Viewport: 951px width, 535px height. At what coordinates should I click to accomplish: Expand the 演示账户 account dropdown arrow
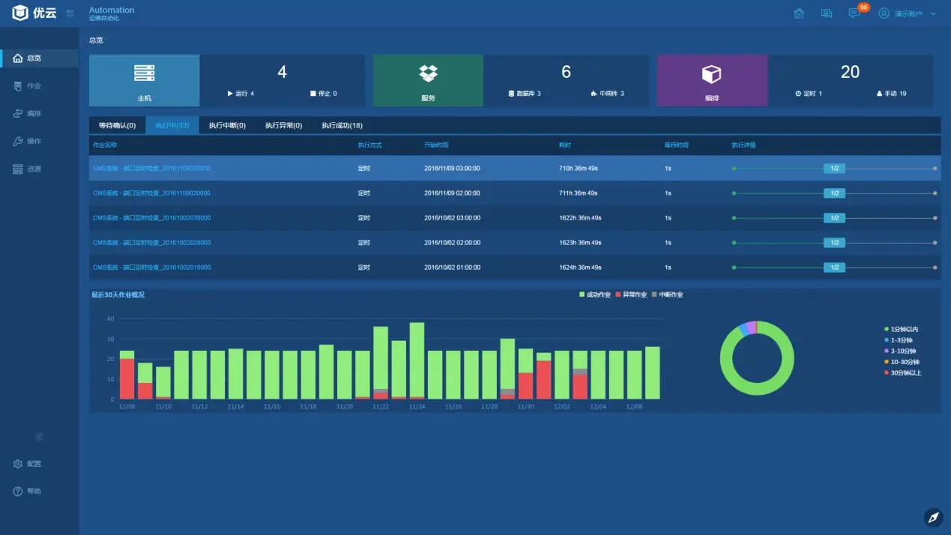click(x=933, y=13)
